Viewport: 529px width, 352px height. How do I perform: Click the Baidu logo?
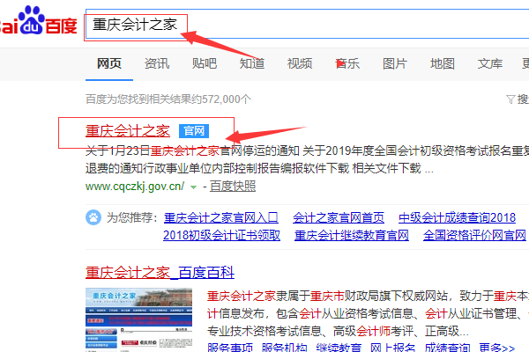[38, 21]
